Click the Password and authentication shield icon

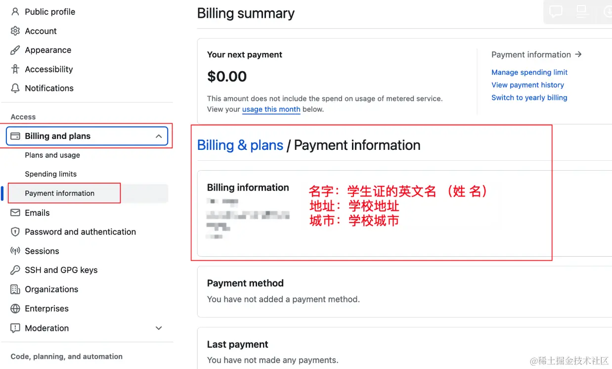[x=15, y=231]
